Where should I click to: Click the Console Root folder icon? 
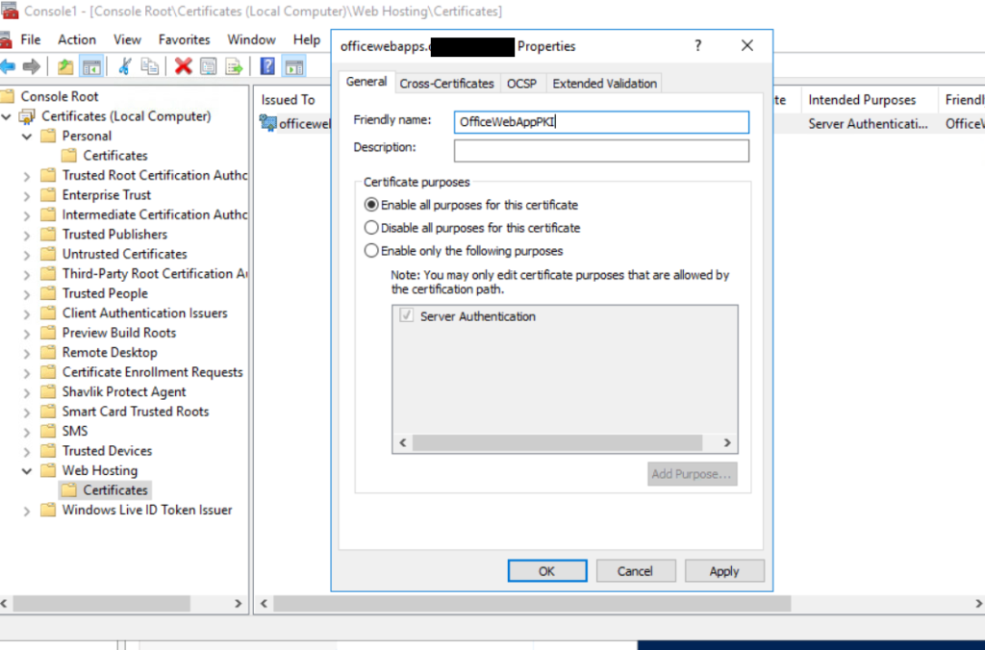pos(7,96)
